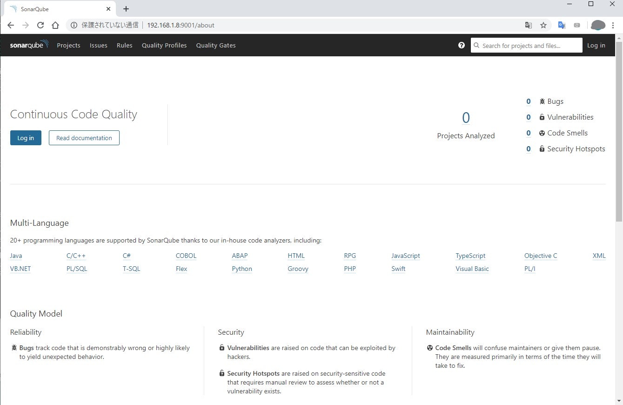Open the Swift language link
Image resolution: width=623 pixels, height=405 pixels.
coord(398,269)
